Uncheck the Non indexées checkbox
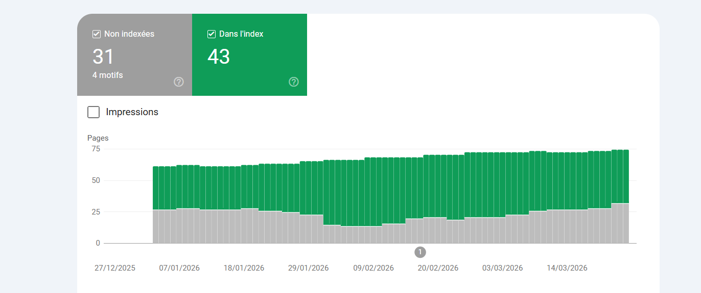Viewport: 701px width, 293px height. 96,34
